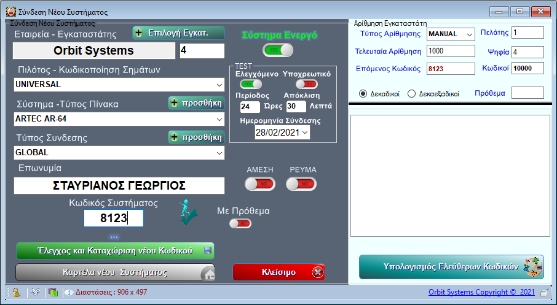
Task: Select the Δεκαεξαδικοί radio button
Action: 411,94
